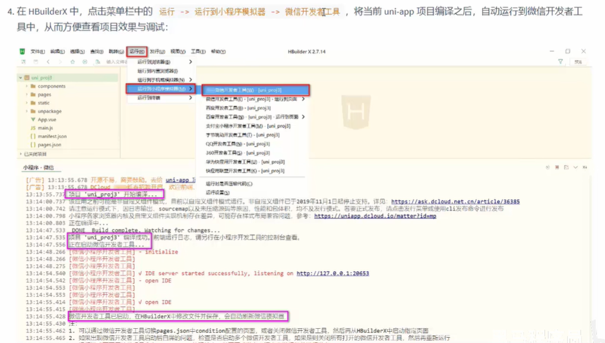The height and width of the screenshot is (343, 605).
Task: Click the console clear log icon
Action: [x=566, y=167]
